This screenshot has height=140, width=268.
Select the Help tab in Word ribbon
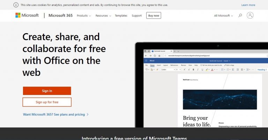(x=196, y=65)
